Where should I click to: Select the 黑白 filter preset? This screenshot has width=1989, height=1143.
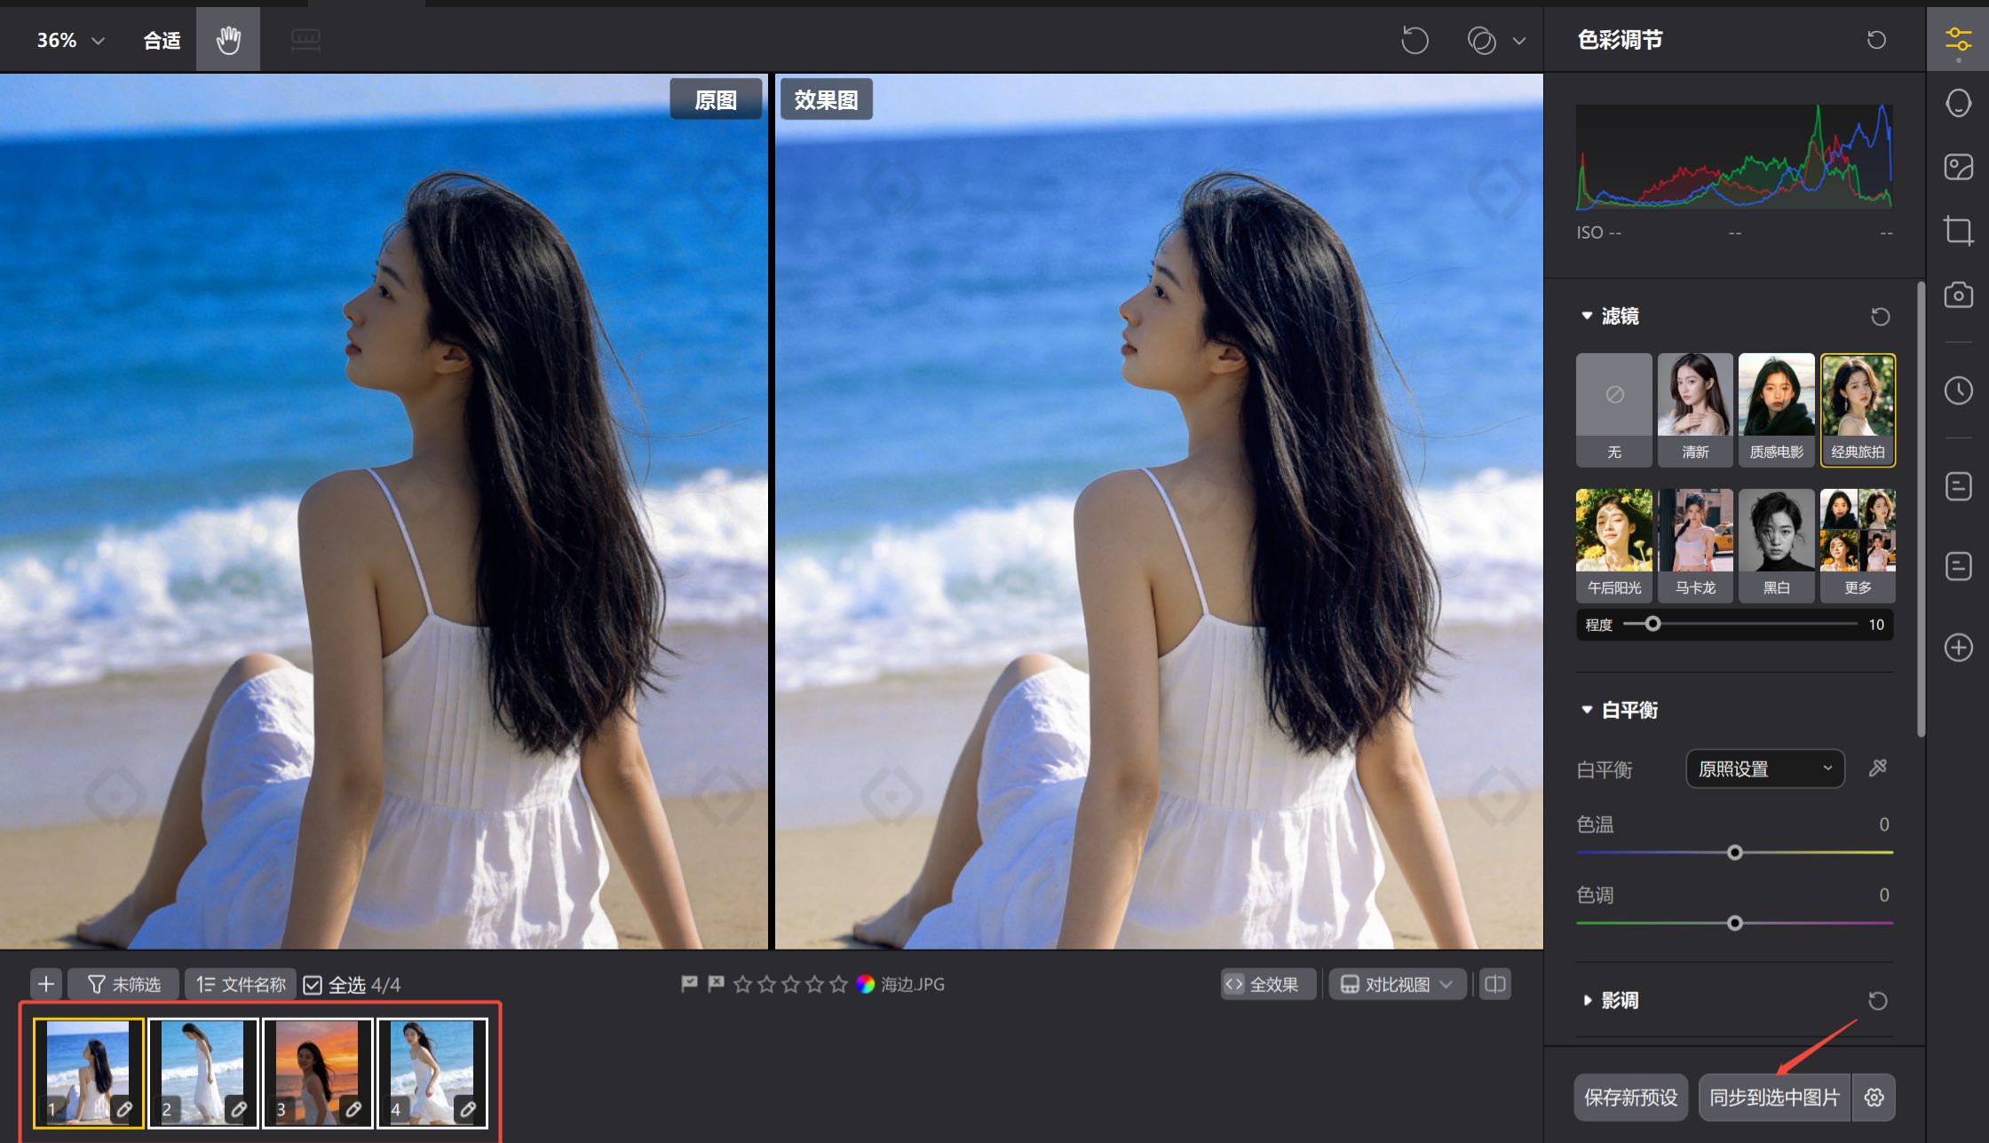pos(1776,545)
